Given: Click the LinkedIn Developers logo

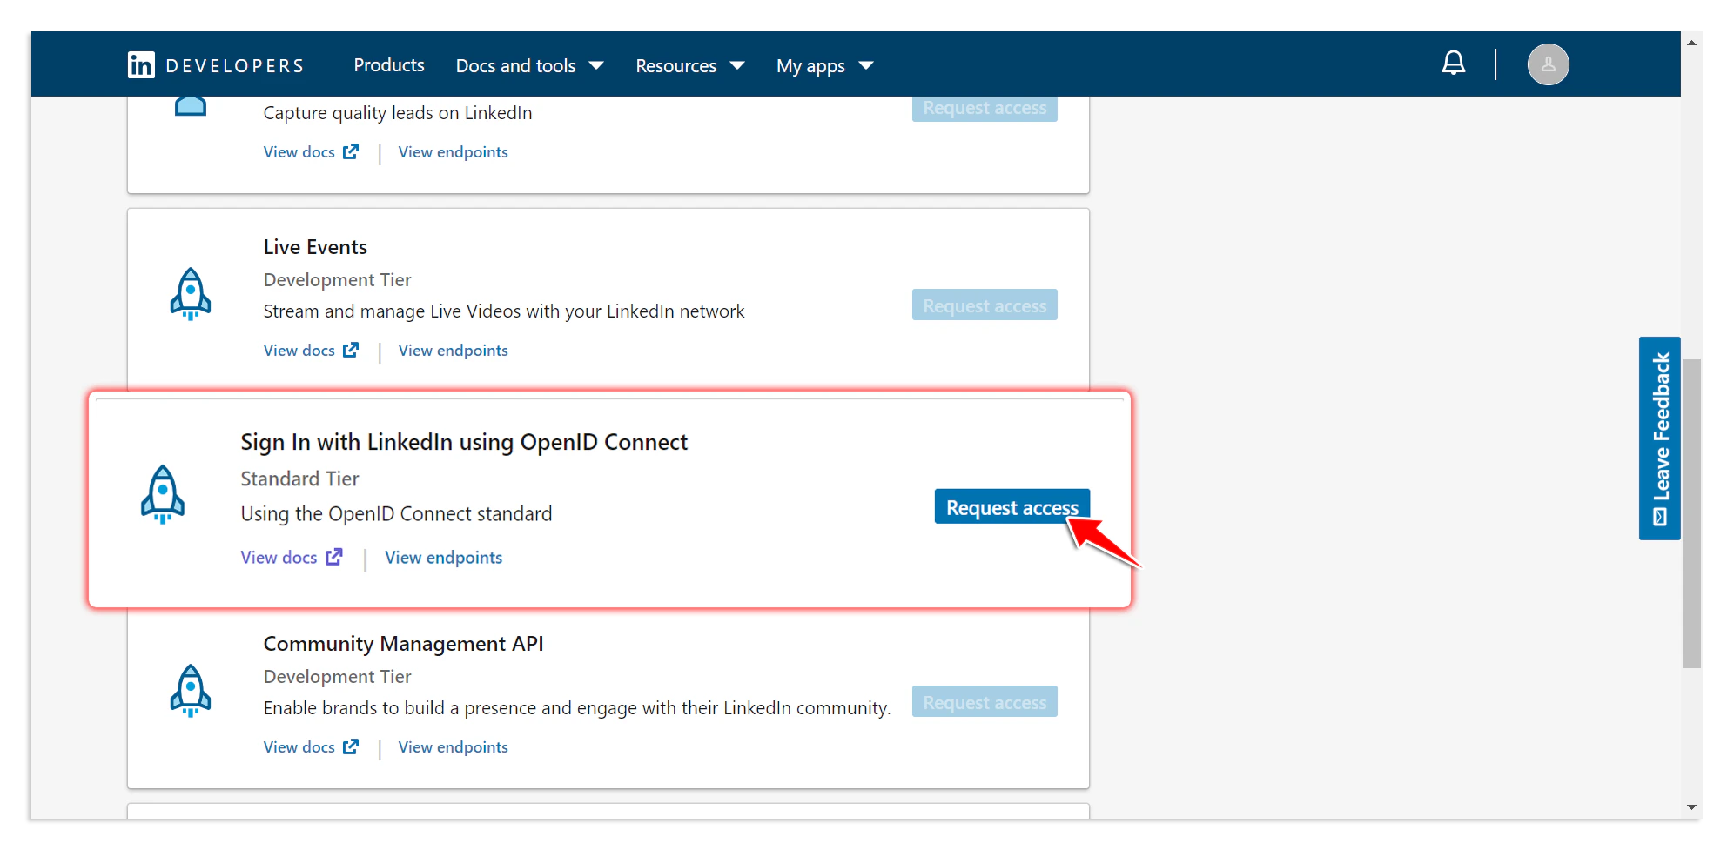Looking at the screenshot, I should coord(216,64).
